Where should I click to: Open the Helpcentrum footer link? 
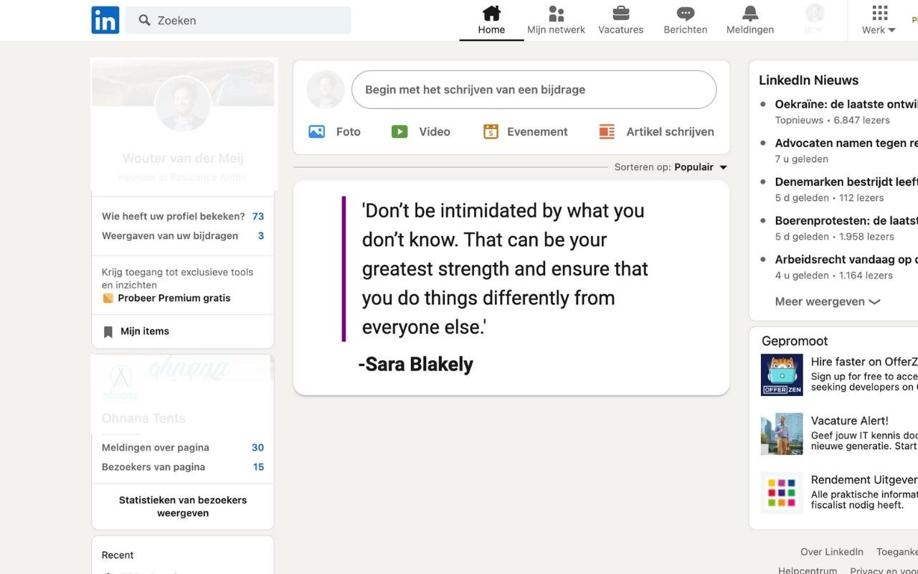pyautogui.click(x=808, y=570)
